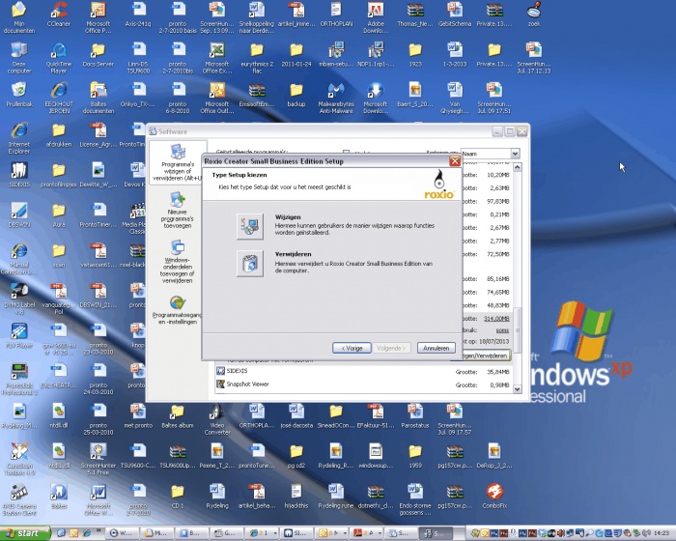
Task: Select ComboFix desktop icon
Action: coord(494,496)
